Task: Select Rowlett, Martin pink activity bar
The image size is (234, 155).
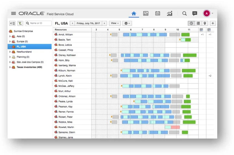Action: (x=175, y=127)
